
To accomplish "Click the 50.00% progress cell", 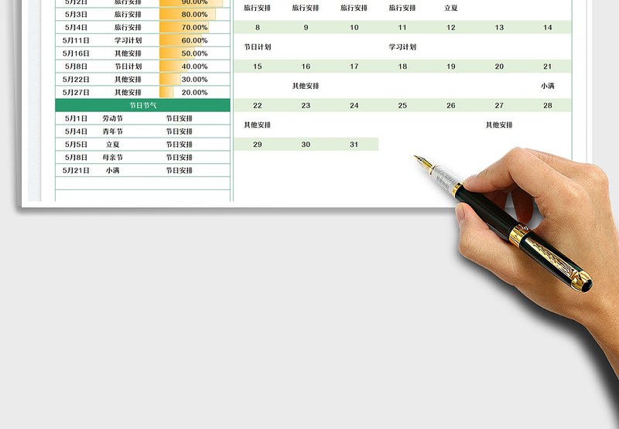I will coord(195,53).
